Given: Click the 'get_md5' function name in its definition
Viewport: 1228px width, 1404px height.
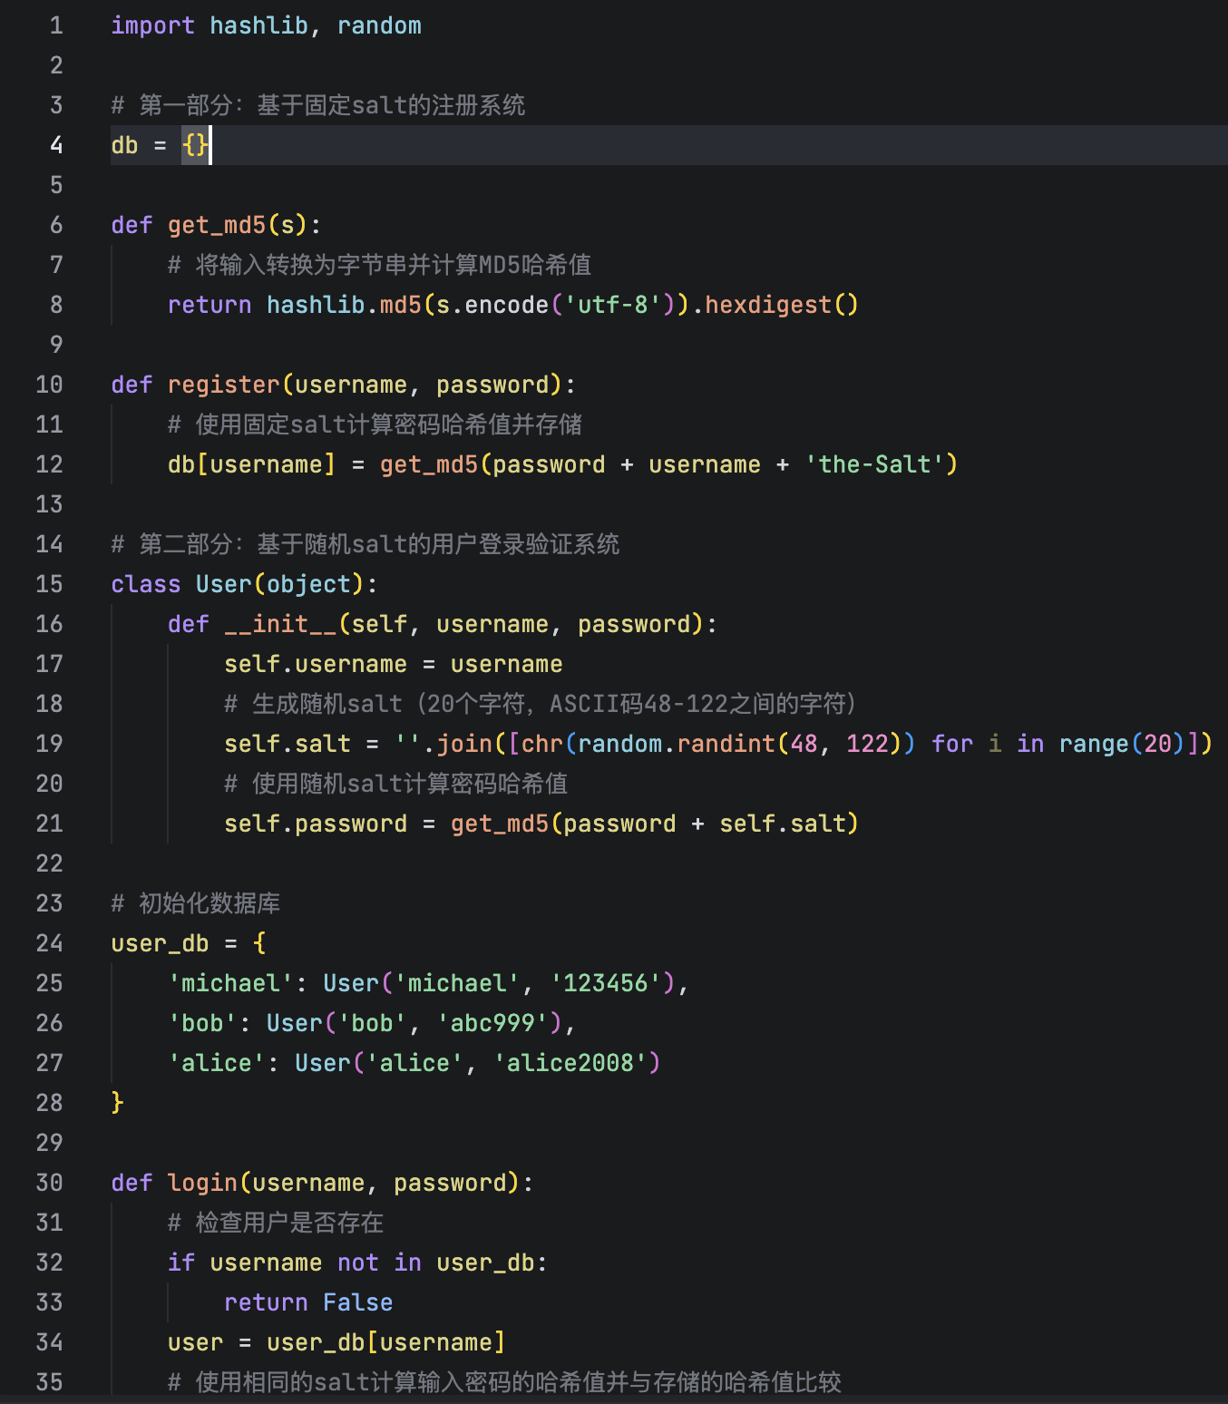Looking at the screenshot, I should point(217,225).
